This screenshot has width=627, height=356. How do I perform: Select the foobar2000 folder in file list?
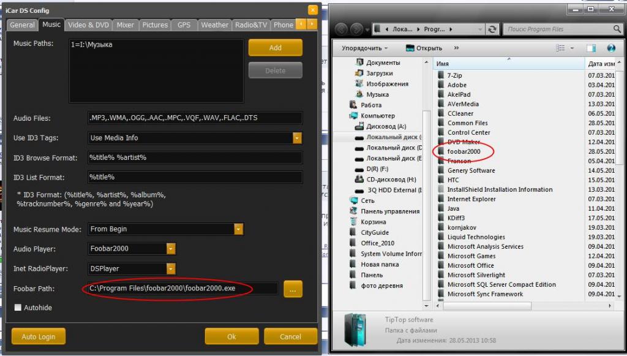point(464,151)
